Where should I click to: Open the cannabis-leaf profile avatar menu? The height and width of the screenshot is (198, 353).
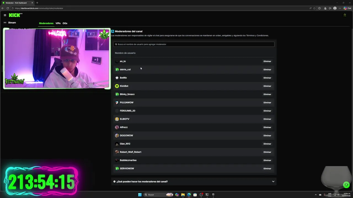pyautogui.click(x=345, y=15)
